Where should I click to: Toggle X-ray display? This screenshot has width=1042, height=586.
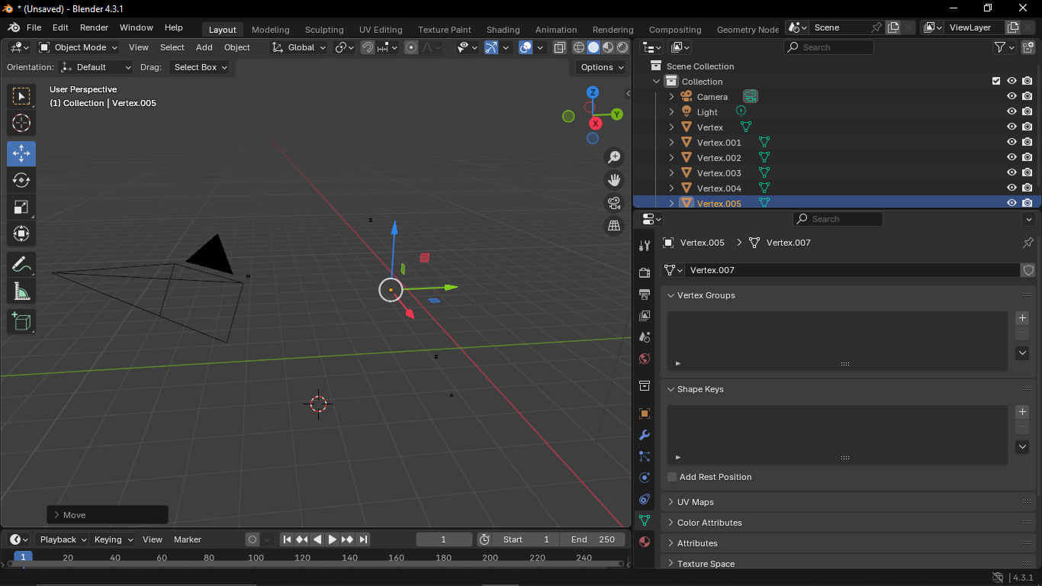[559, 47]
